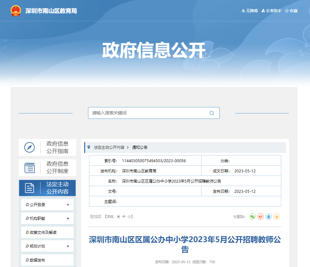Open 数据发布 sidebar item
Screen dimensions: 310x267
[38, 260]
